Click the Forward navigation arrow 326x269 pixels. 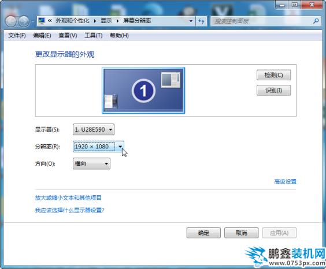coord(24,21)
